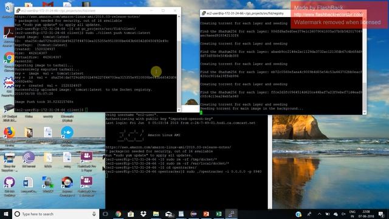This screenshot has height=219, width=389.
Task: Open Task View from the taskbar
Action: [x=105, y=214]
